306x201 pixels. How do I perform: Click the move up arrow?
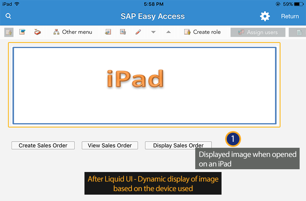pos(169,32)
